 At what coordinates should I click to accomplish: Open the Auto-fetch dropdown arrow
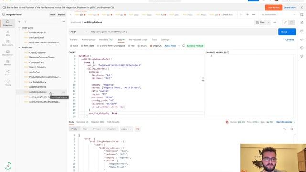pyautogui.click(x=179, y=46)
